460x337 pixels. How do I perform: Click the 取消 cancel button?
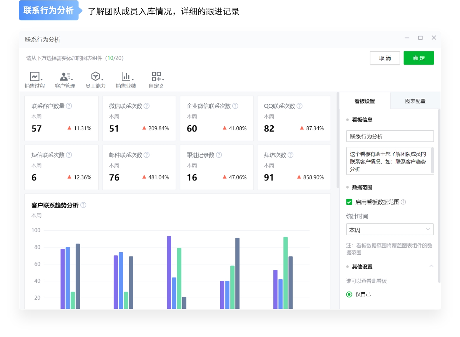click(385, 58)
